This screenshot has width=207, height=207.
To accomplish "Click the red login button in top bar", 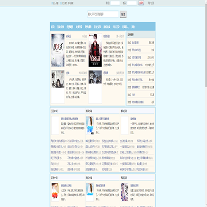I will click(x=141, y=3).
